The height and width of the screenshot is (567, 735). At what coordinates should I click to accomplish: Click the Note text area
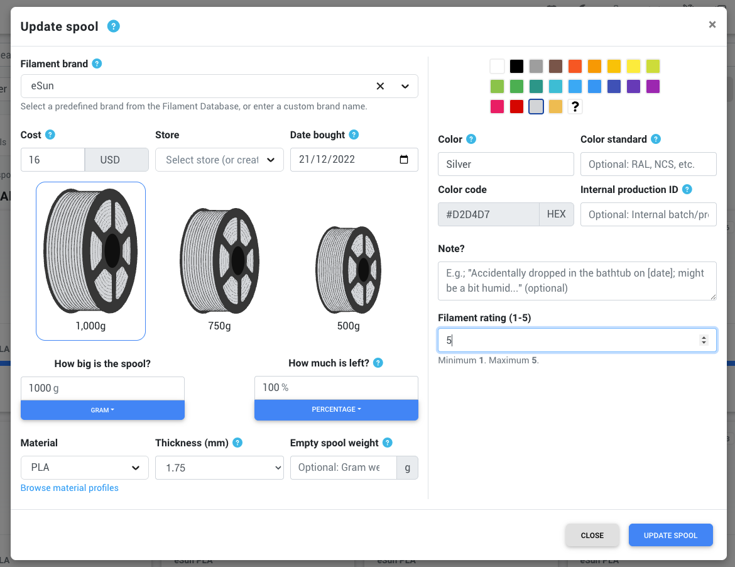(x=577, y=281)
